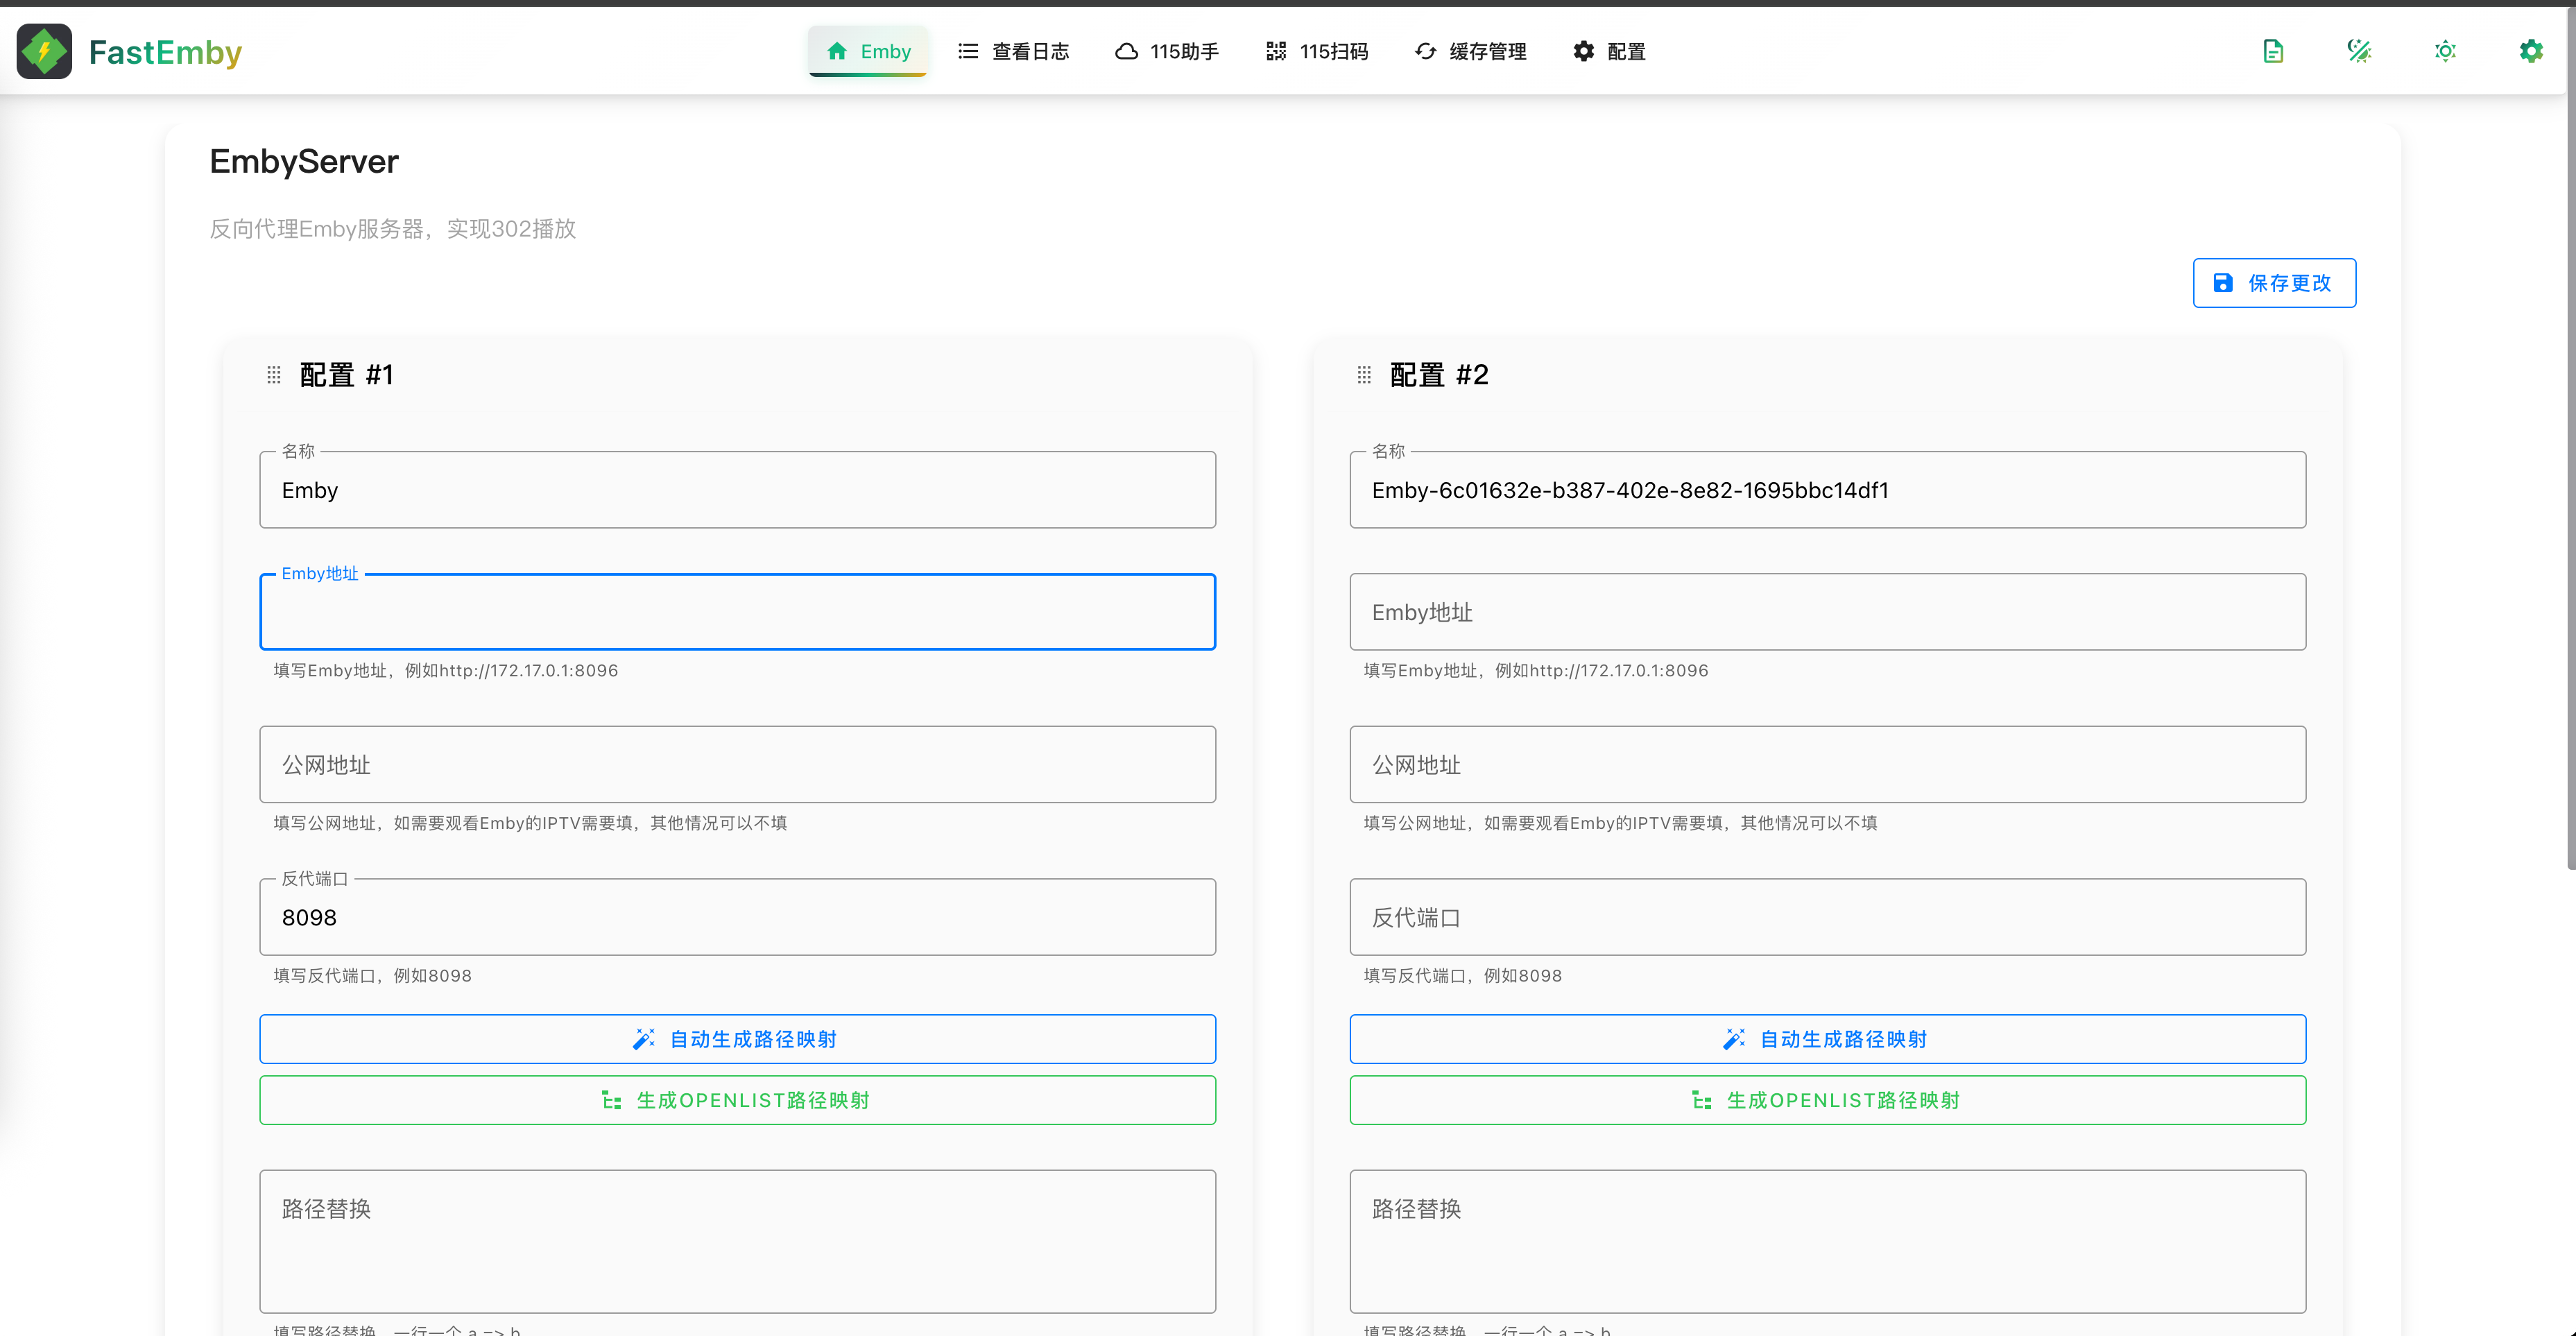Grab the drag handle of 配置 #1
This screenshot has width=2576, height=1336.
tap(274, 375)
